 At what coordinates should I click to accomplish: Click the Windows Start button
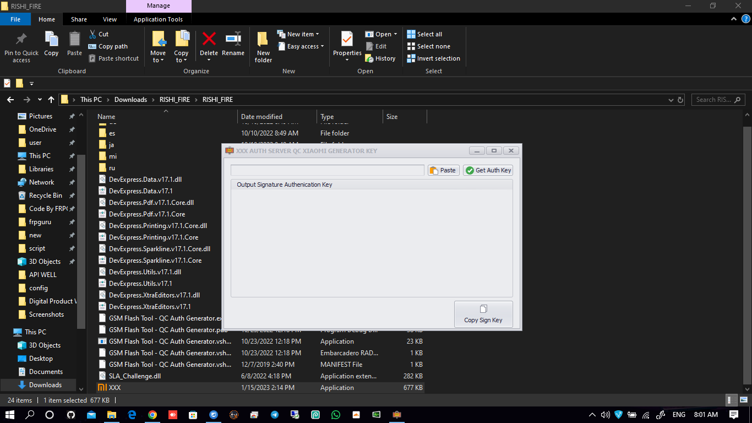pos(10,414)
